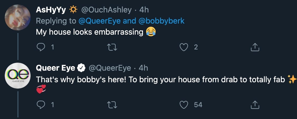Retweet AsHyYy's tweet about embarrassing house
The image size is (297, 119).
(x=112, y=47)
